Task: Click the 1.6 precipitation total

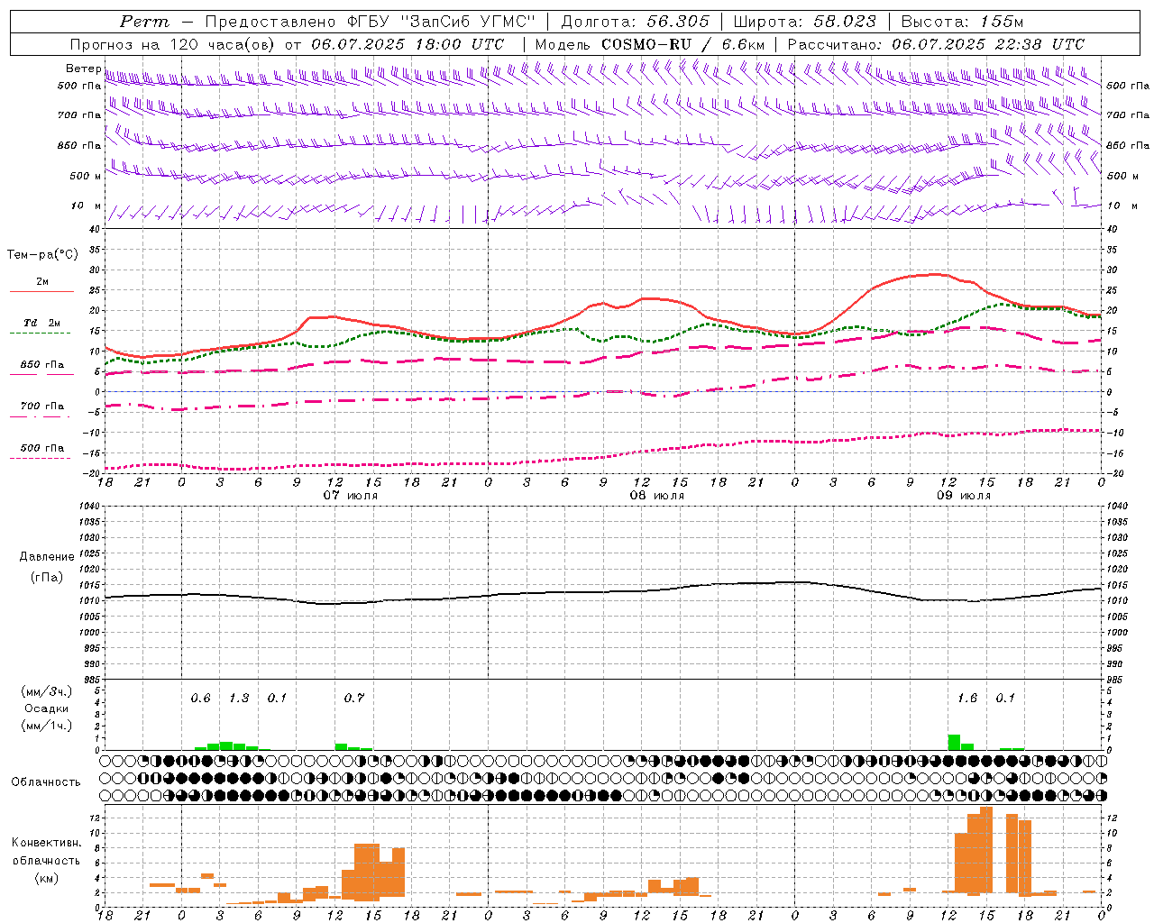Action: pos(967,699)
